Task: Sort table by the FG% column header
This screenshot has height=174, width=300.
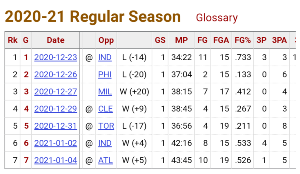Action: [x=243, y=40]
